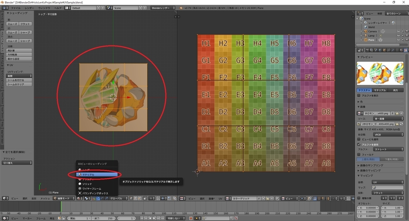Click open image folder icon in UV header
This screenshot has height=221, width=409.
coord(268,198)
